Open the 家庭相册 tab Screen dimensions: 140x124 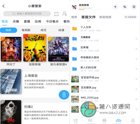[x=105, y=17]
